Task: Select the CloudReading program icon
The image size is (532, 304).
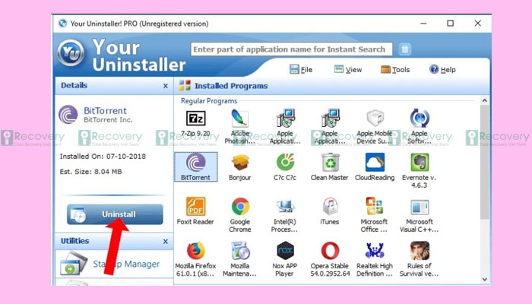Action: pos(375,163)
